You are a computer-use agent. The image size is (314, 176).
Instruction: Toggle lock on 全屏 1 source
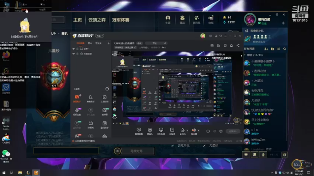(77, 48)
